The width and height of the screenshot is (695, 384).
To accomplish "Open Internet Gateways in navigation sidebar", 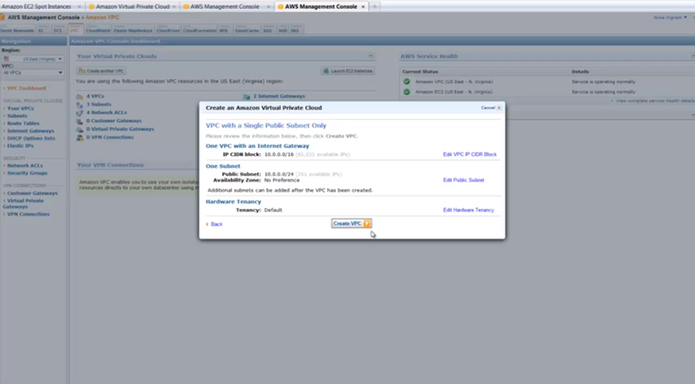I will coord(31,131).
